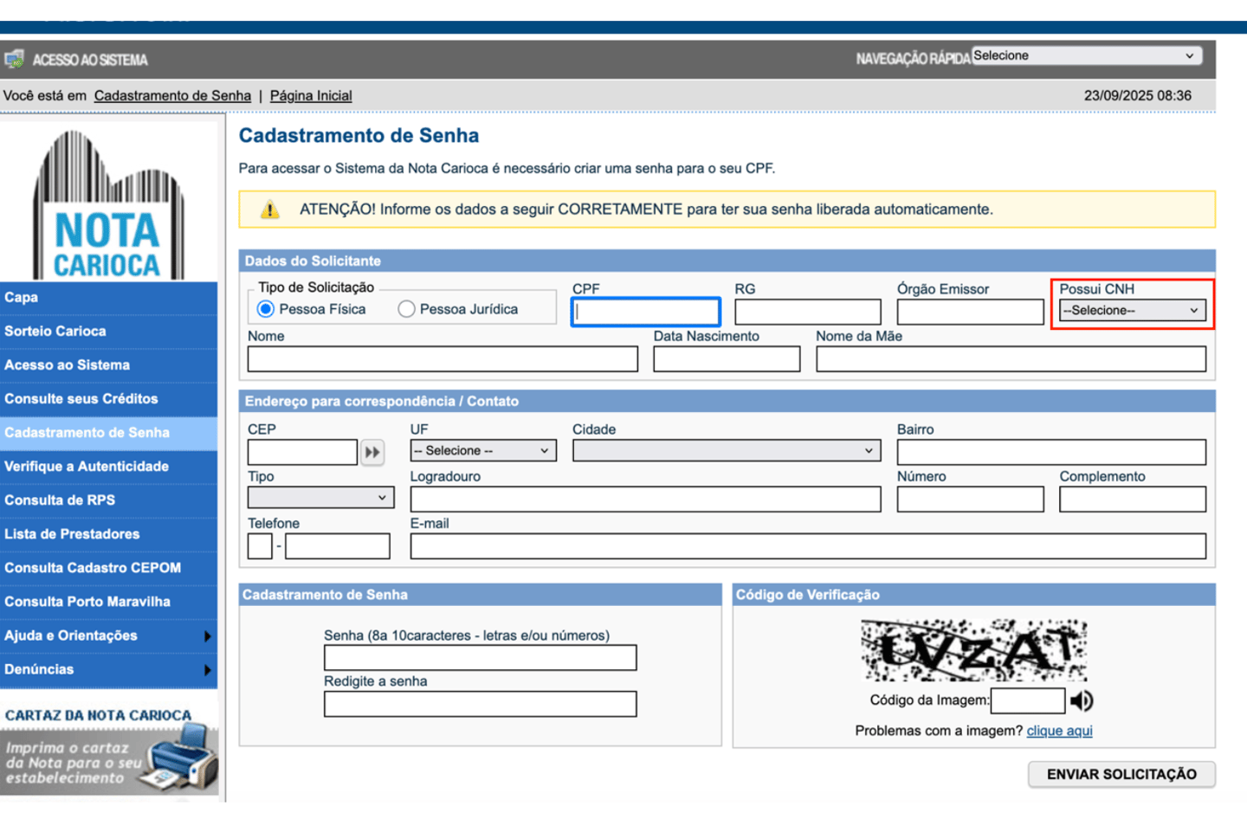
Task: Click the E-mail input field
Action: click(x=808, y=546)
